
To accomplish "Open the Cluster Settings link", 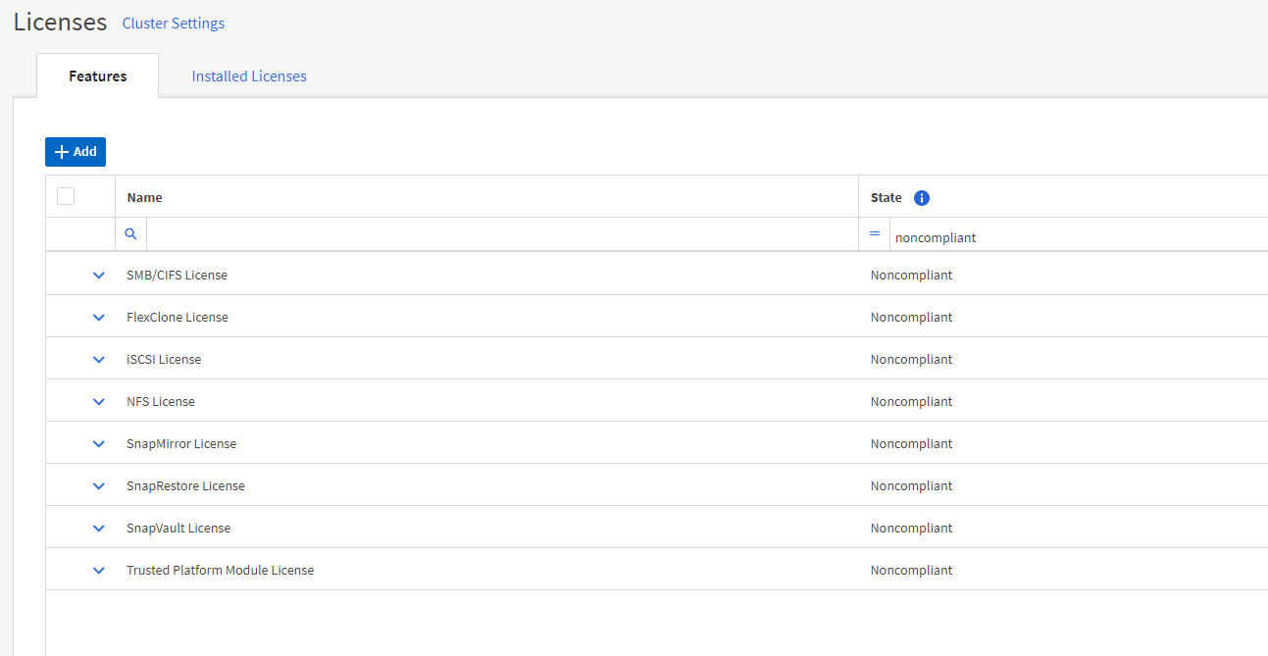I will coord(174,24).
